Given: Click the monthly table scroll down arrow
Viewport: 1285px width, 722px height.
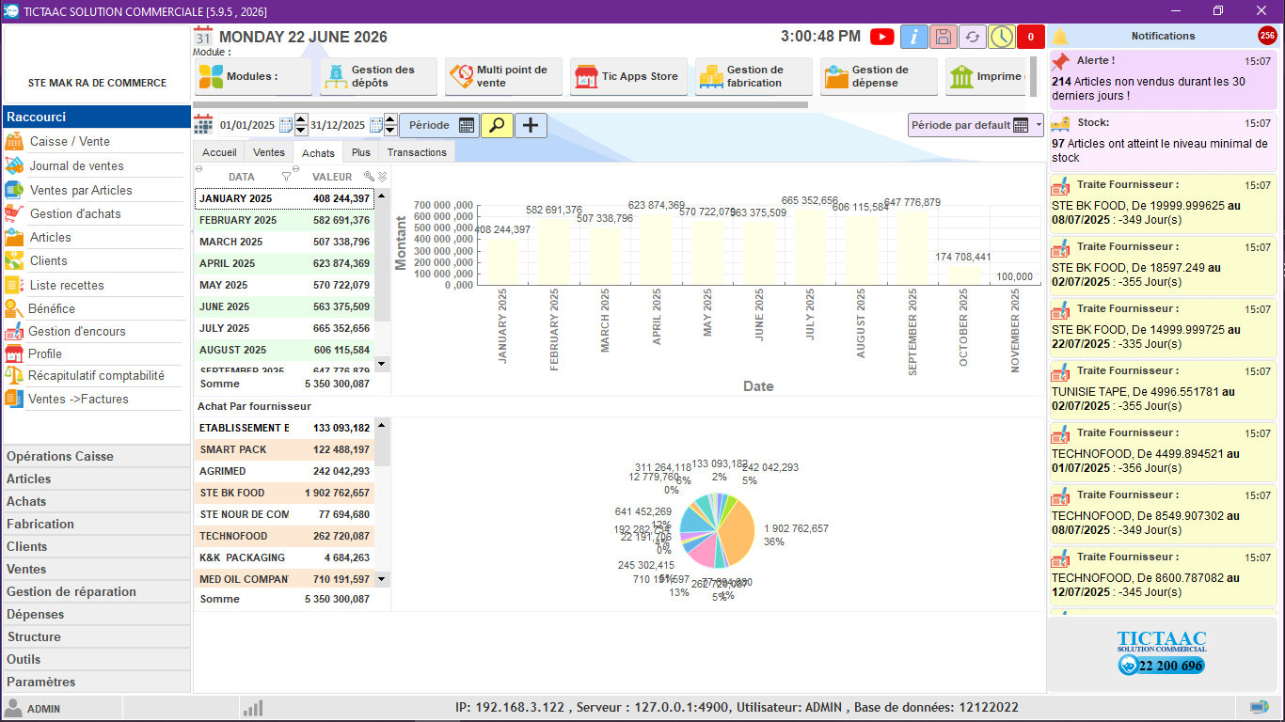Looking at the screenshot, I should (382, 364).
